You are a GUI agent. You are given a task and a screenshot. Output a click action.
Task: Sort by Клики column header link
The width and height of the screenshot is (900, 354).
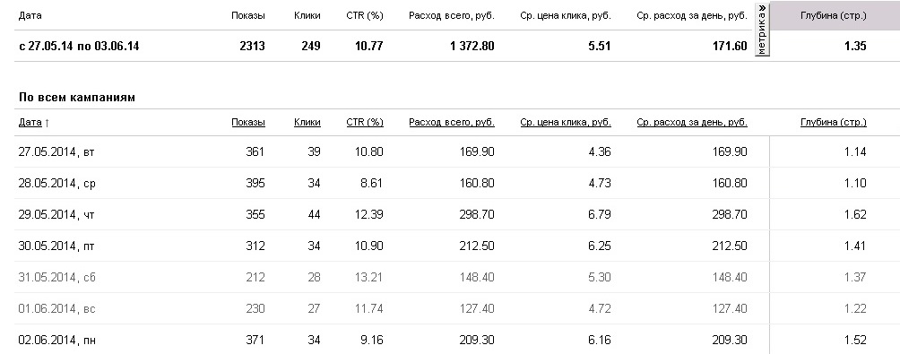click(307, 122)
